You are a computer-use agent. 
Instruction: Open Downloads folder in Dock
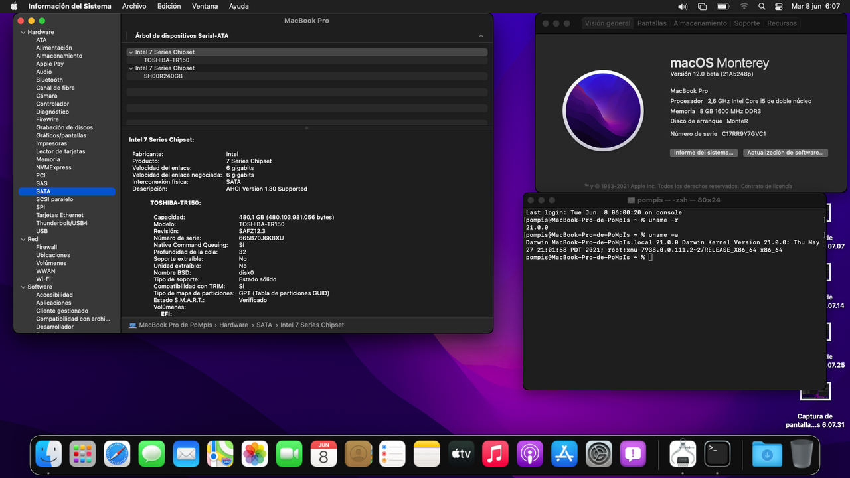click(x=767, y=454)
